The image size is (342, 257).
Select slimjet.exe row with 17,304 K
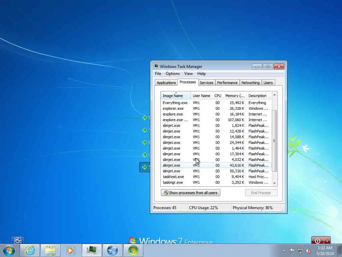click(216, 154)
